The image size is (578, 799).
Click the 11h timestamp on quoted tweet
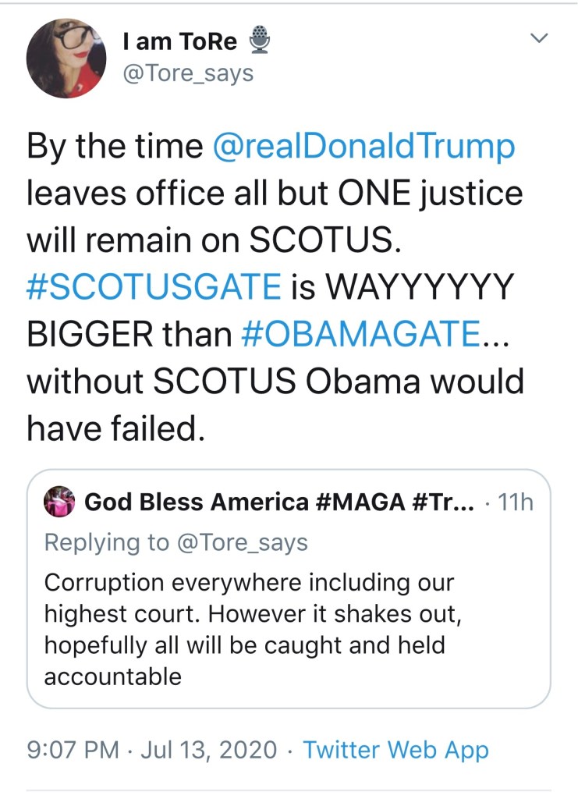pos(515,502)
